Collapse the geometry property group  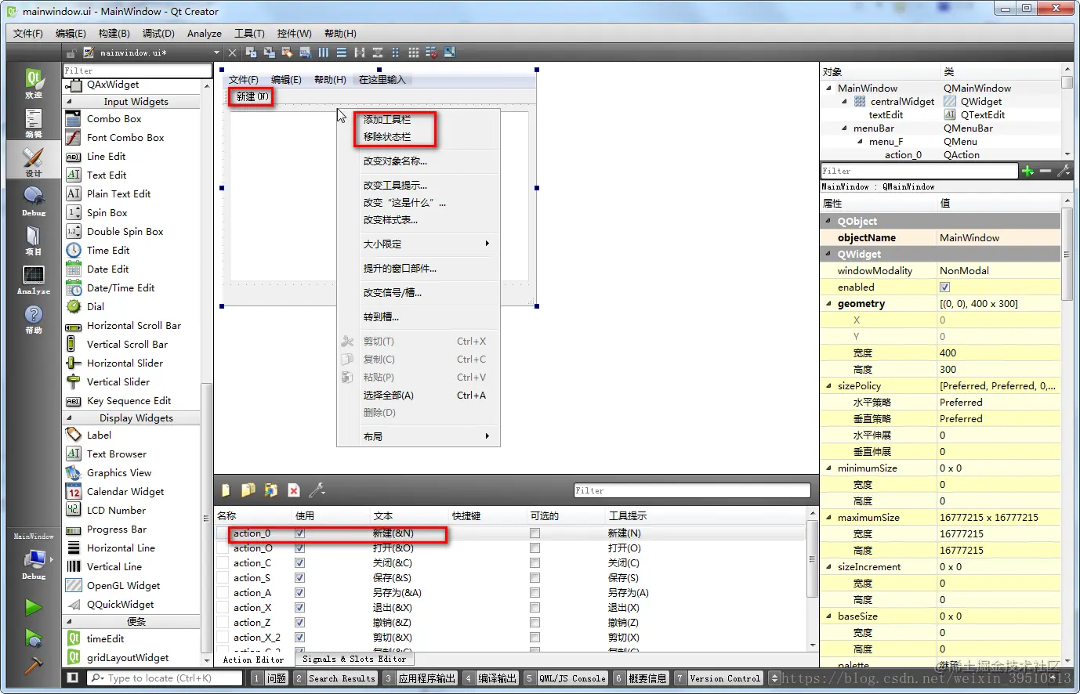click(x=829, y=303)
